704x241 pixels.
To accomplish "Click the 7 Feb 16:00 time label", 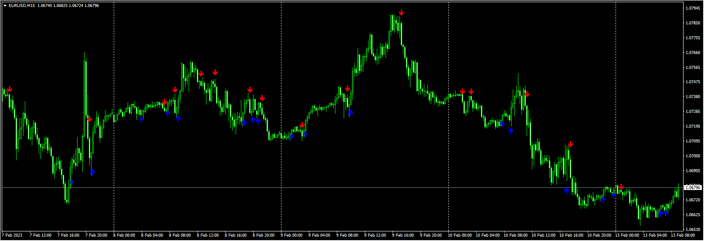I will coord(68,235).
